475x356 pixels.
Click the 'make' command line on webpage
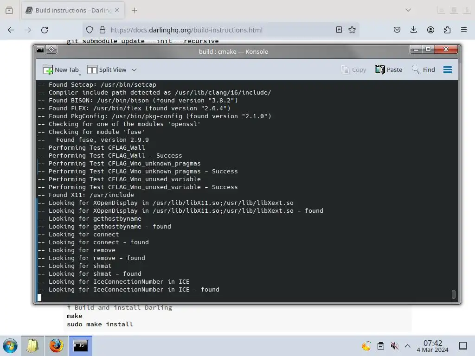pyautogui.click(x=75, y=316)
